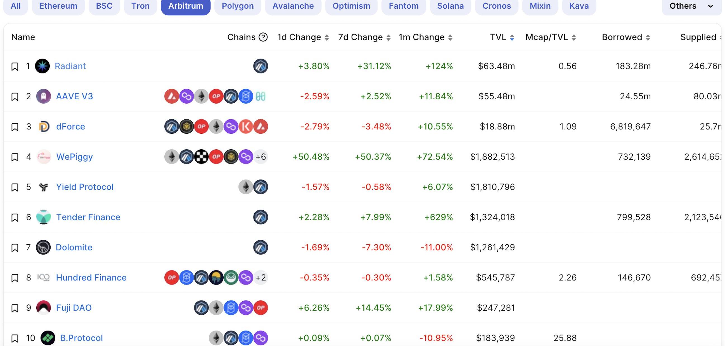Click the +6 more chains badge for WePiggy
The image size is (725, 346).
(260, 157)
